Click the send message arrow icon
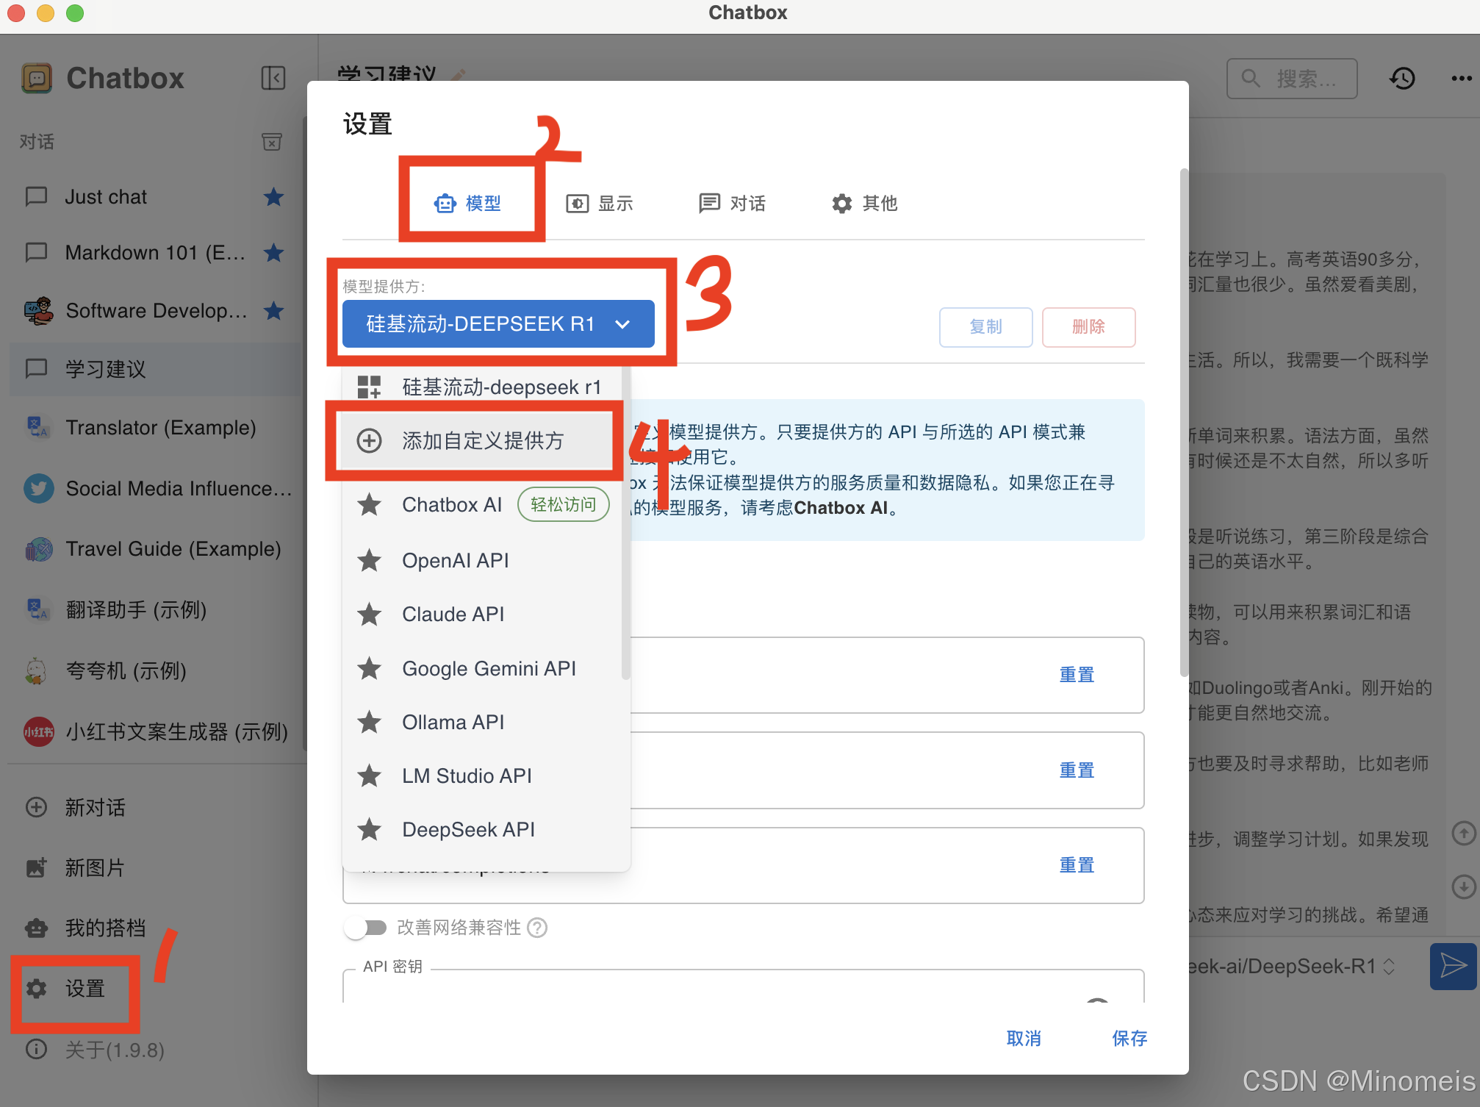This screenshot has width=1480, height=1107. 1453,966
